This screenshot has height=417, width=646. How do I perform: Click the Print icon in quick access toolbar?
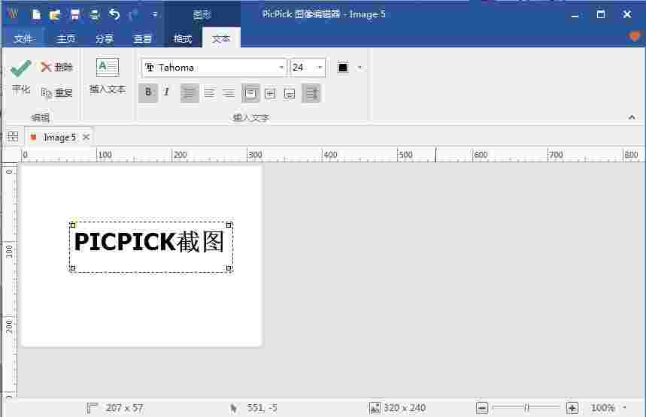(94, 15)
